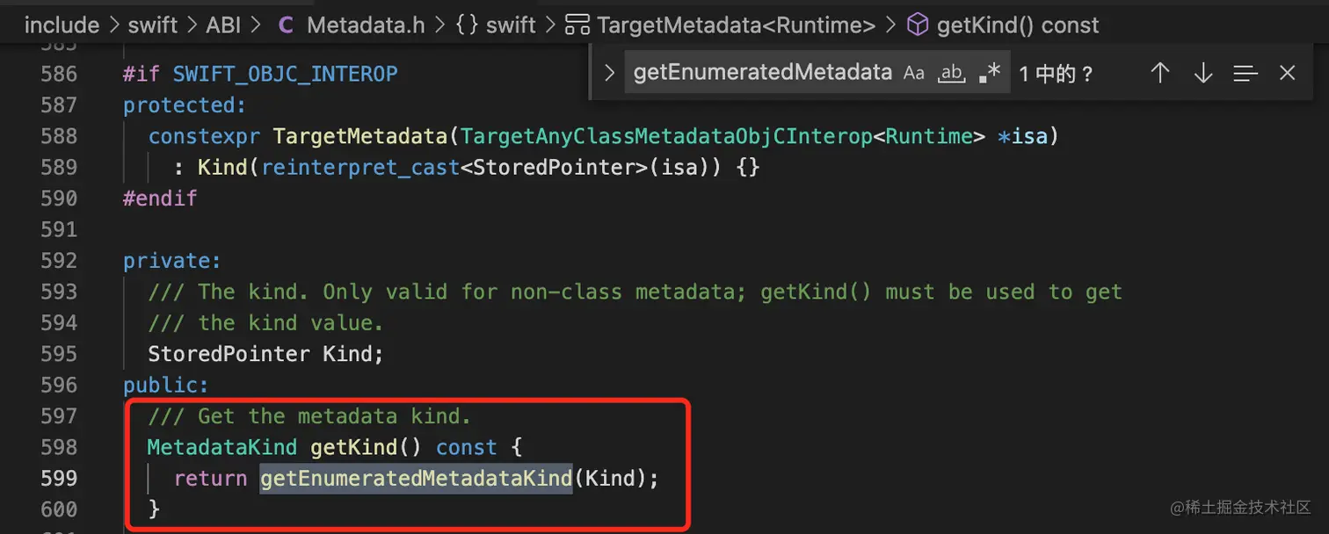
Task: Toggle Match Case in find widget
Action: point(914,74)
